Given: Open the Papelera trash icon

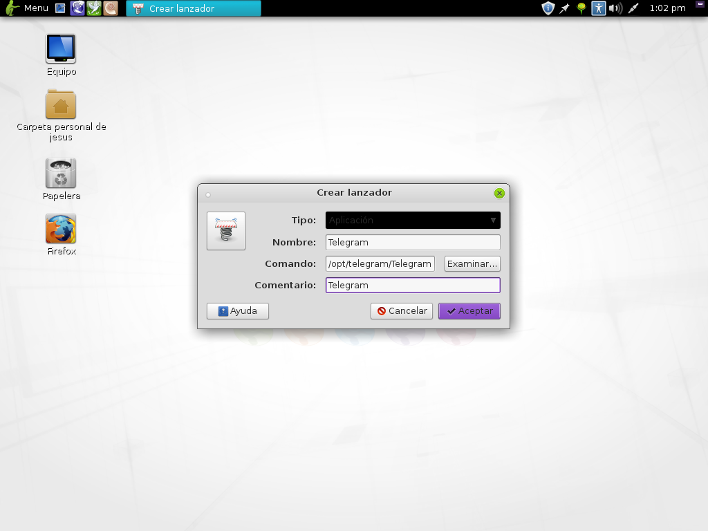Looking at the screenshot, I should 60,171.
